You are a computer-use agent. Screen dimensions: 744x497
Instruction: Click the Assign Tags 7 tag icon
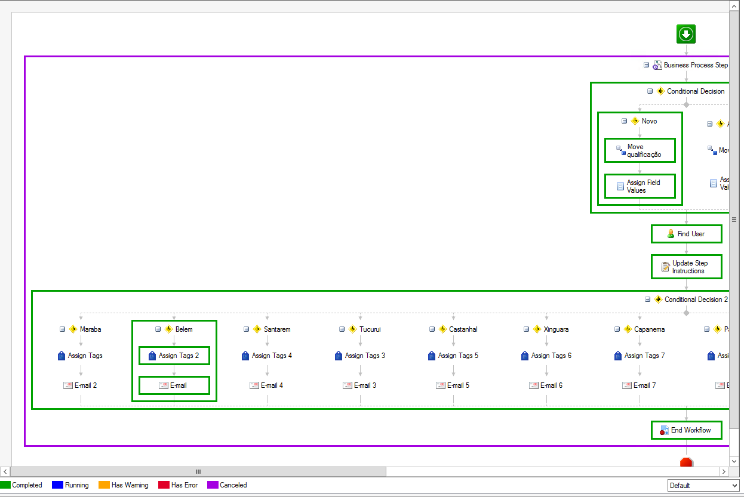pos(617,356)
